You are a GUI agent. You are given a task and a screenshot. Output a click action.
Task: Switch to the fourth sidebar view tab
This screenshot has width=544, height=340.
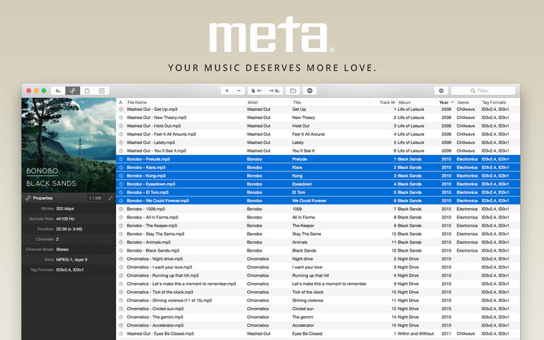(101, 90)
